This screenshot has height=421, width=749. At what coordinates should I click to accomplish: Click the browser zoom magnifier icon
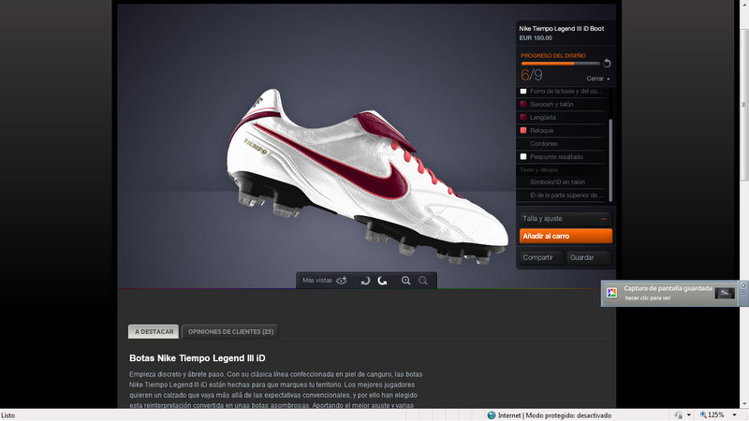(703, 414)
